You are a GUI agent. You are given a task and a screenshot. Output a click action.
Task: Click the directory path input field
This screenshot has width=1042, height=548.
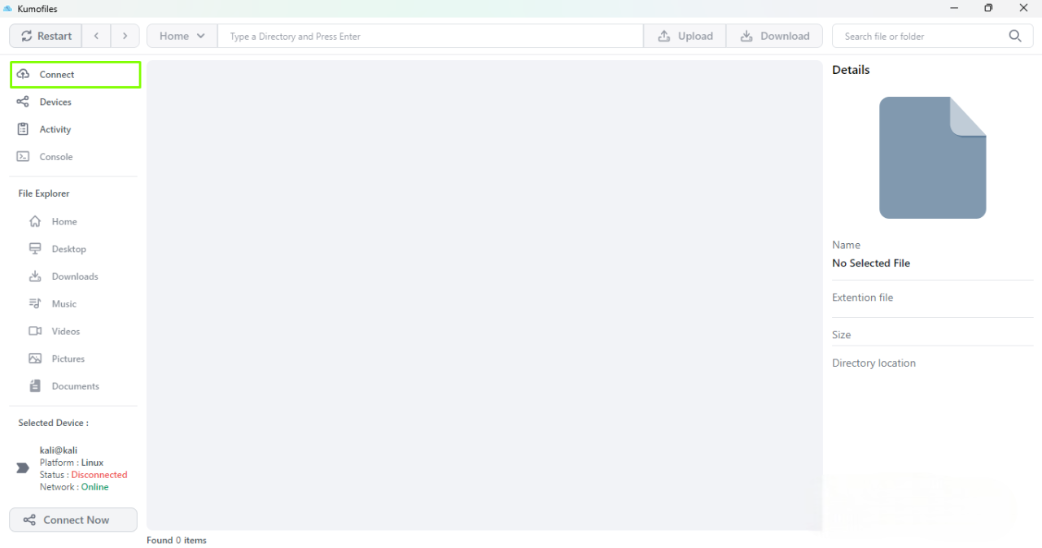(x=430, y=36)
